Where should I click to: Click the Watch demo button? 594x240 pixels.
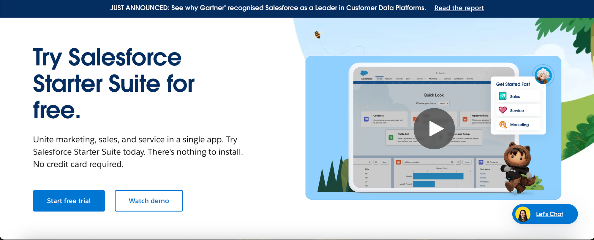pos(149,201)
